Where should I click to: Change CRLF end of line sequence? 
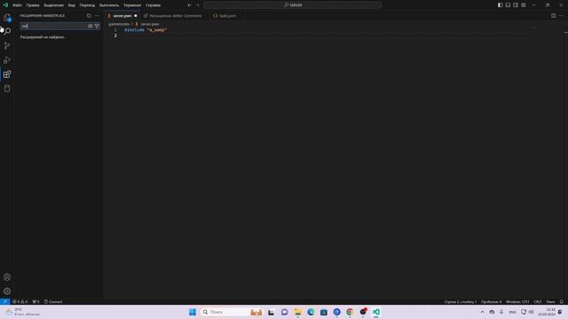tap(538, 301)
